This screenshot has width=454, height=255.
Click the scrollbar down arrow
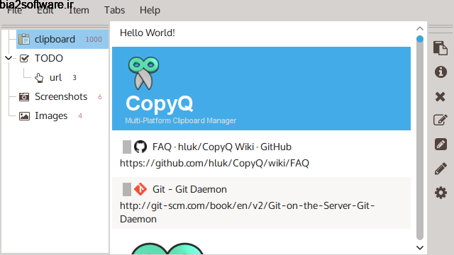420,248
